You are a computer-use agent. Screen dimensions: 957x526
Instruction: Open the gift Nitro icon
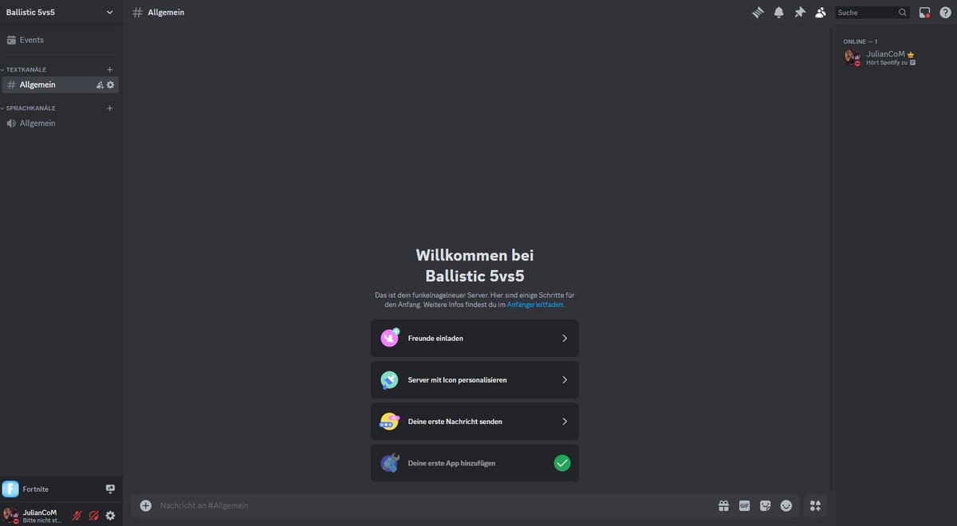click(723, 505)
